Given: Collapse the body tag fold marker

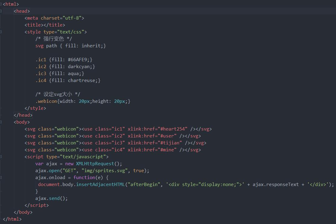Looking at the screenshot, I should coord(1,122).
